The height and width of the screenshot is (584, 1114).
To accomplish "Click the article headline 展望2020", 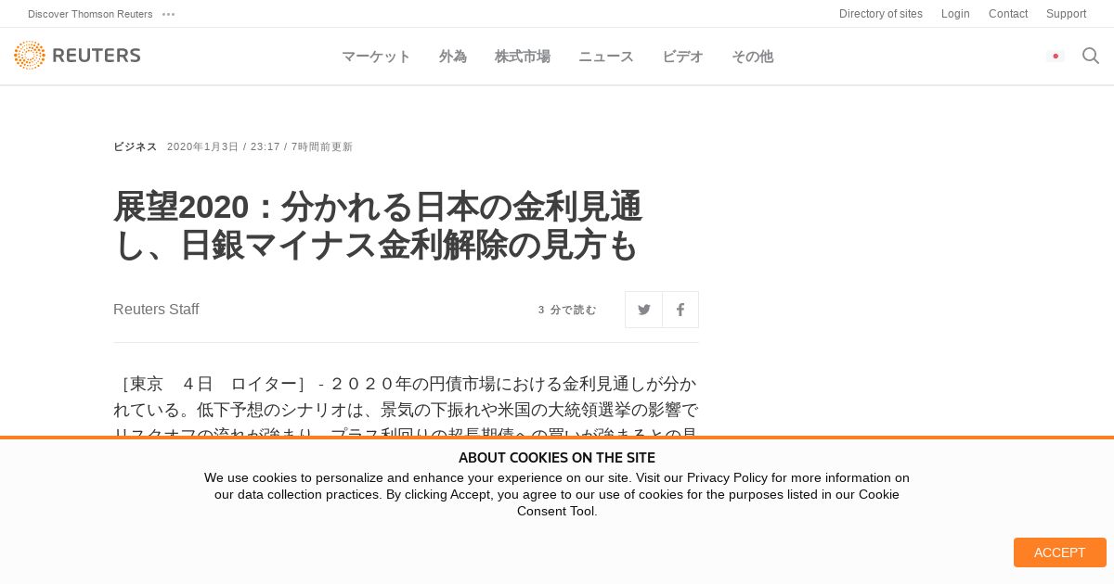I will coord(378,225).
